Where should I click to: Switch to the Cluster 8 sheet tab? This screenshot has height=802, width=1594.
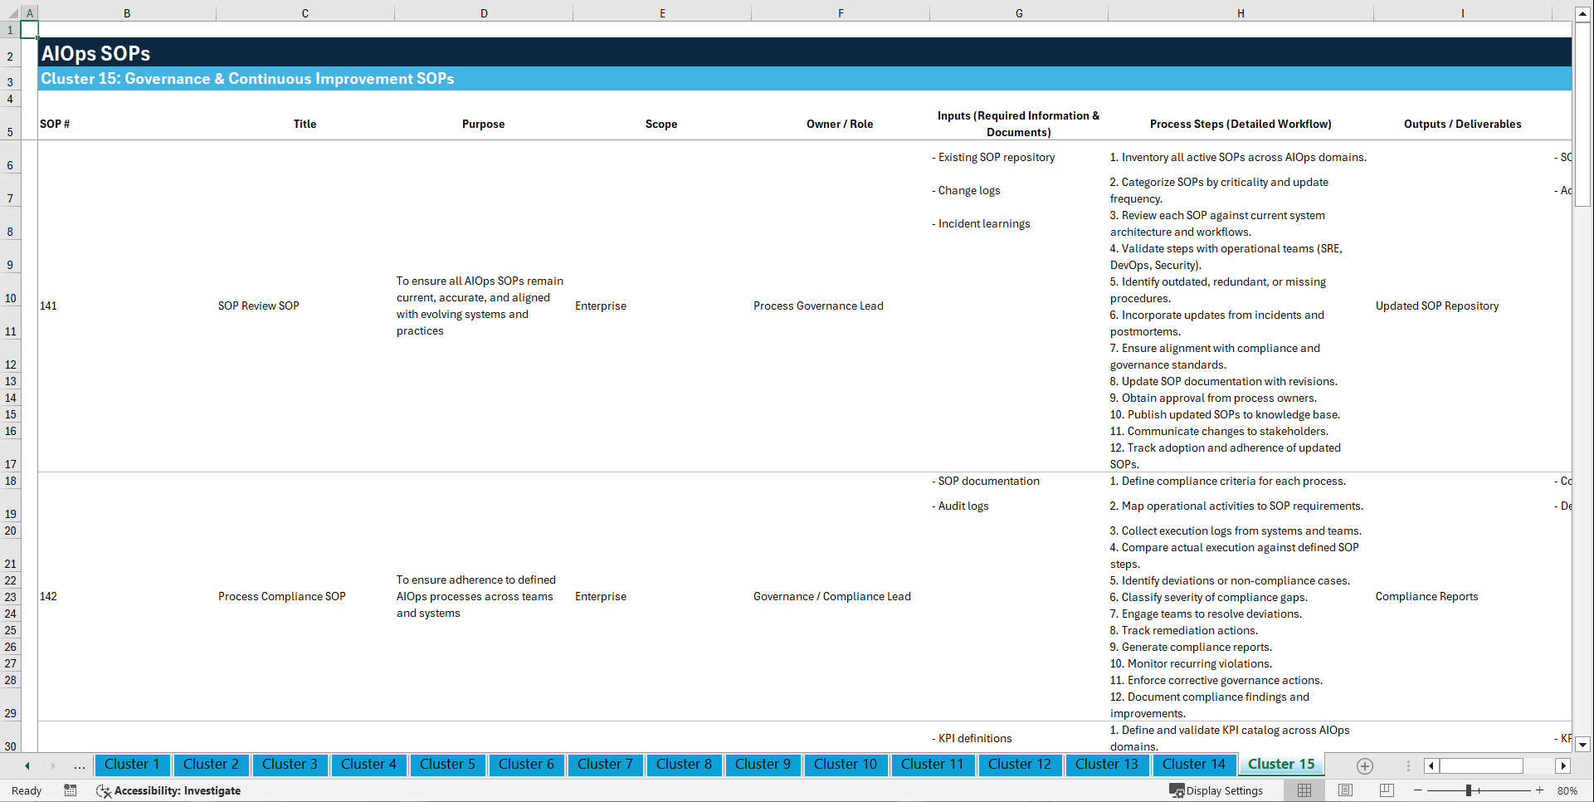[684, 765]
